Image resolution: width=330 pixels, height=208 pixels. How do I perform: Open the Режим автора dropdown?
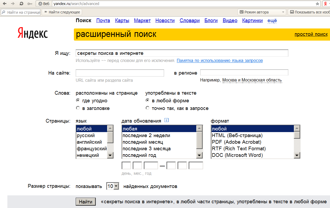[262, 12]
